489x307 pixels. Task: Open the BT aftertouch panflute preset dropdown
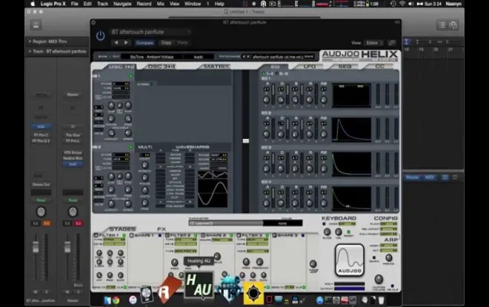pyautogui.click(x=151, y=32)
